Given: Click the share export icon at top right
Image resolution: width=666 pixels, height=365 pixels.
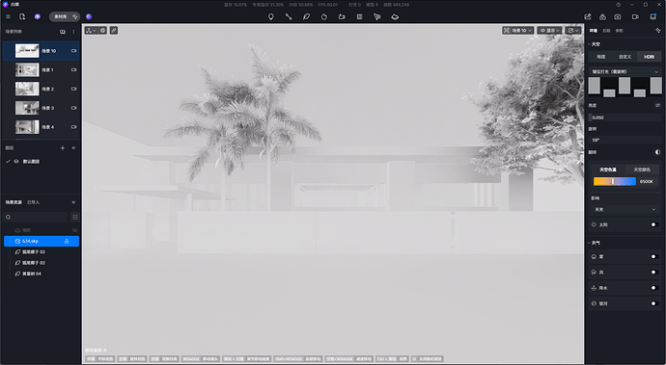Looking at the screenshot, I should pos(588,16).
